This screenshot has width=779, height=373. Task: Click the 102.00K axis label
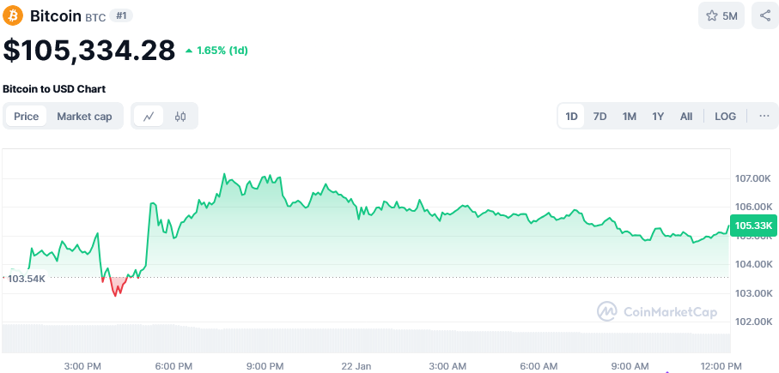click(x=753, y=322)
